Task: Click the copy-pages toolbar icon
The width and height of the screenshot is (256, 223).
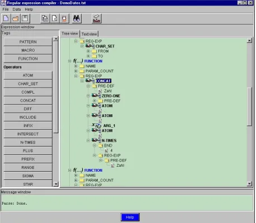Action: pyautogui.click(x=45, y=18)
